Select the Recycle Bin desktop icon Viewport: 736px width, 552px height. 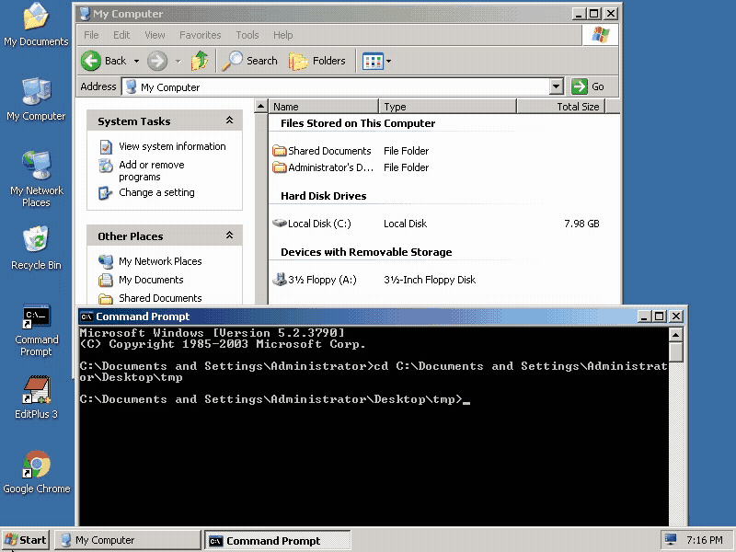point(36,242)
